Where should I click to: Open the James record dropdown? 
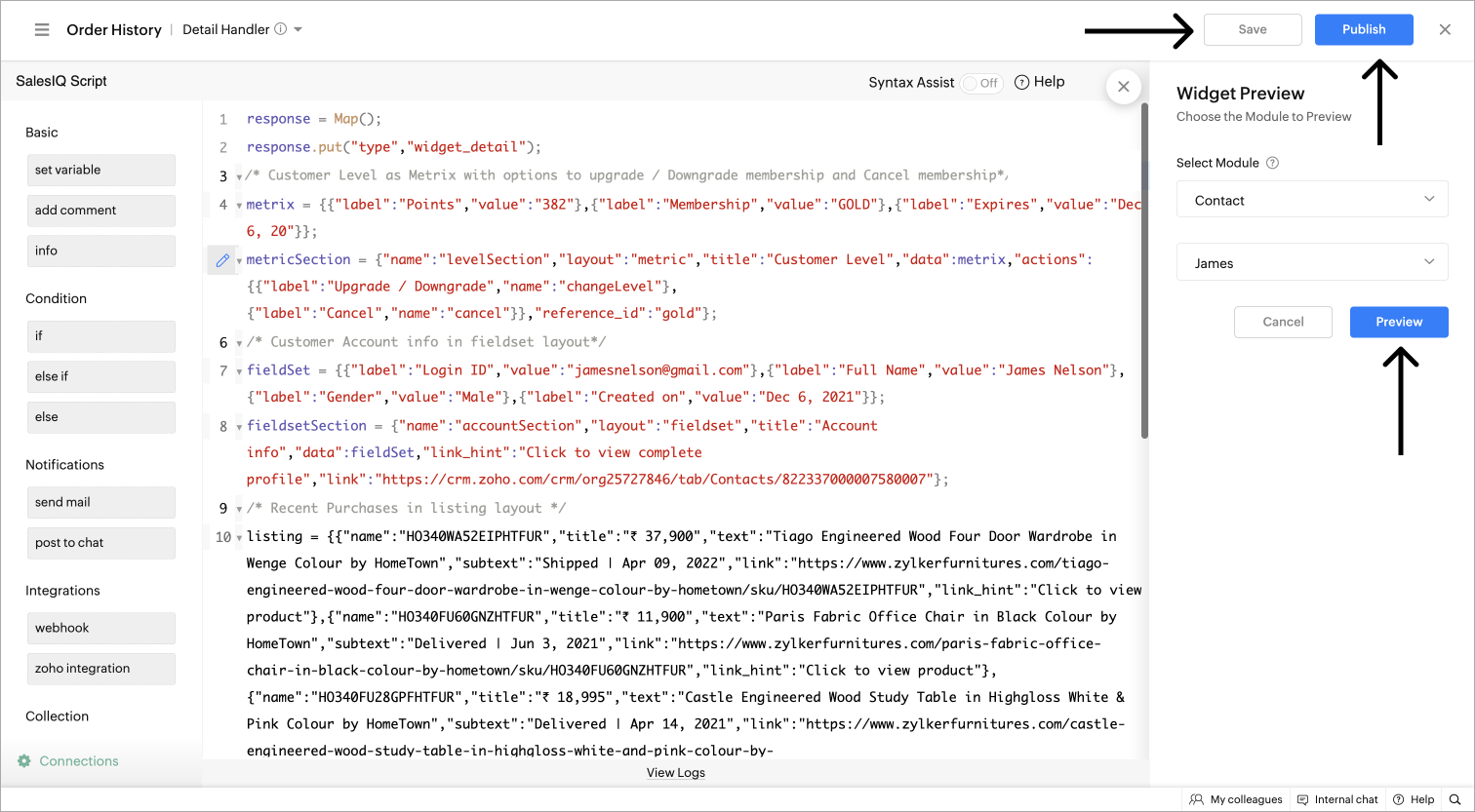(x=1312, y=263)
